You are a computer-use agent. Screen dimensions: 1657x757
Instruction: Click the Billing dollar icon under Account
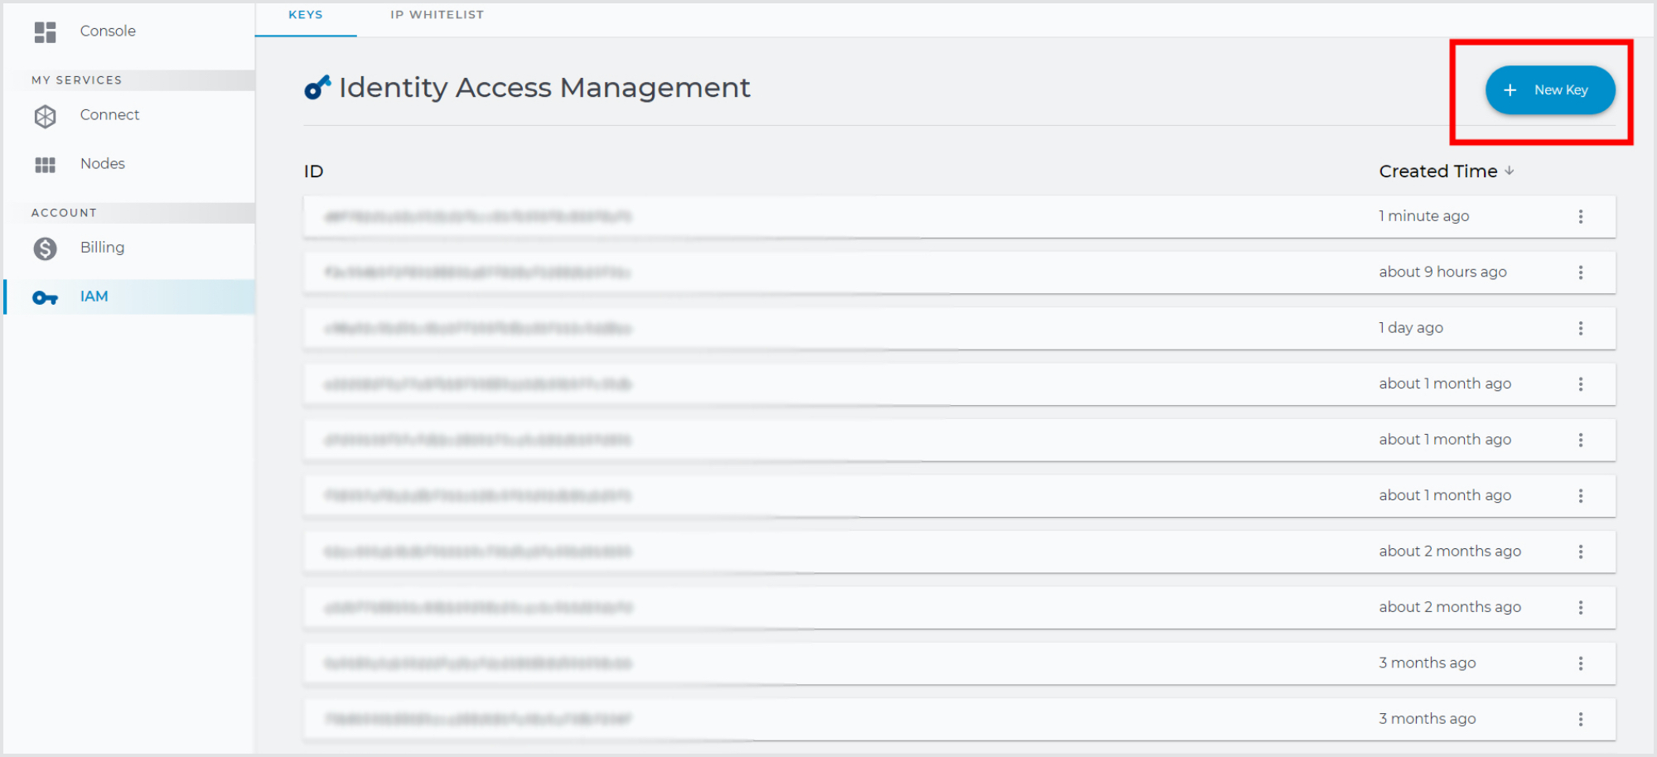pos(45,248)
